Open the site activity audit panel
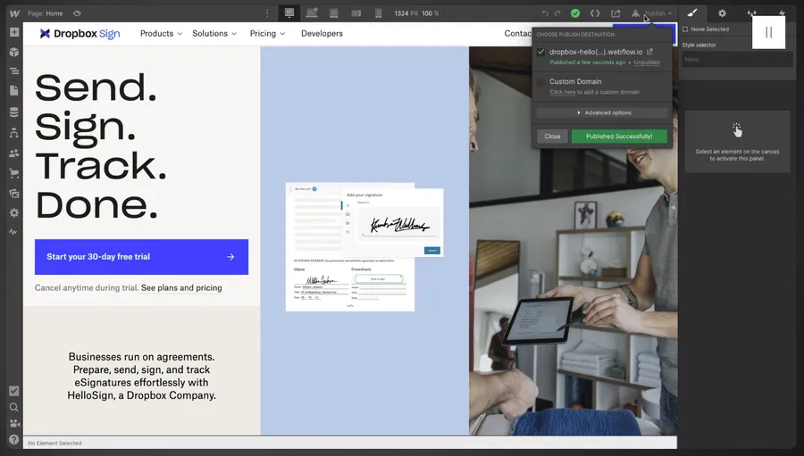The height and width of the screenshot is (456, 804). pyautogui.click(x=13, y=232)
